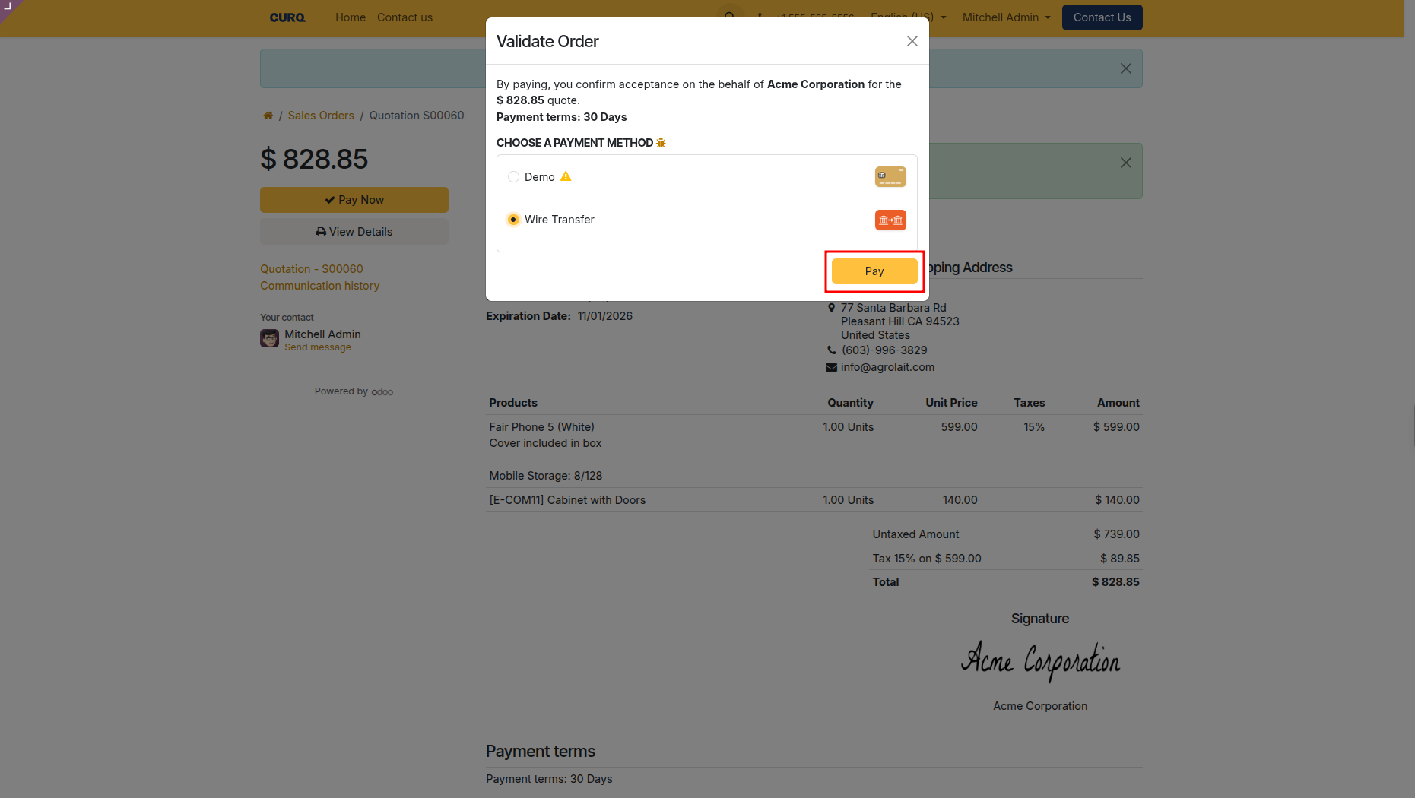The width and height of the screenshot is (1415, 798).
Task: Click the envelope icon beside email
Action: coord(831,367)
